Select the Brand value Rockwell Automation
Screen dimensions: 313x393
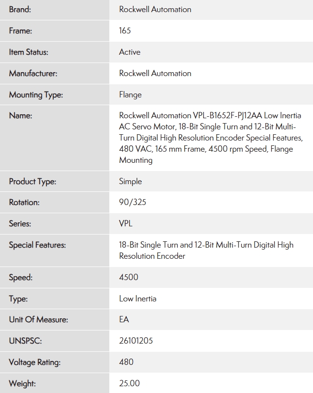point(155,10)
